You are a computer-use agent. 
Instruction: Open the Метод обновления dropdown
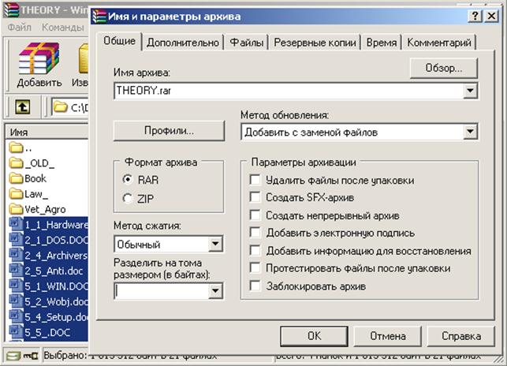[x=470, y=132]
